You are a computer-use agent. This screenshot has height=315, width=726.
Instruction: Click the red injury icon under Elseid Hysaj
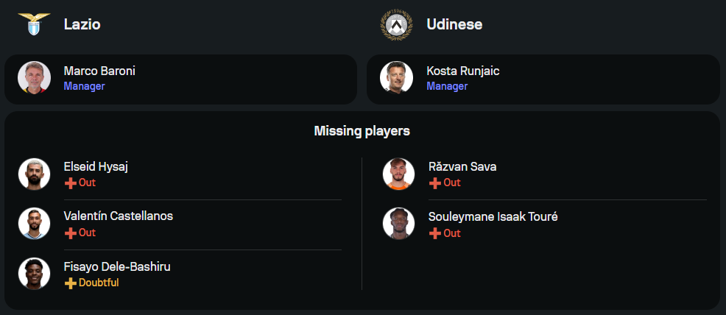(x=71, y=183)
